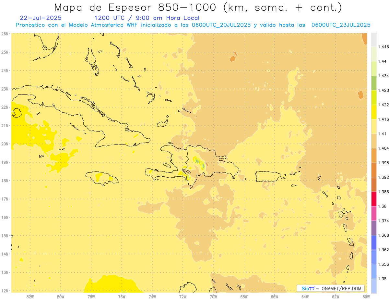Pick the blue swatch between 1.362 and 1.368

[x=374, y=243]
